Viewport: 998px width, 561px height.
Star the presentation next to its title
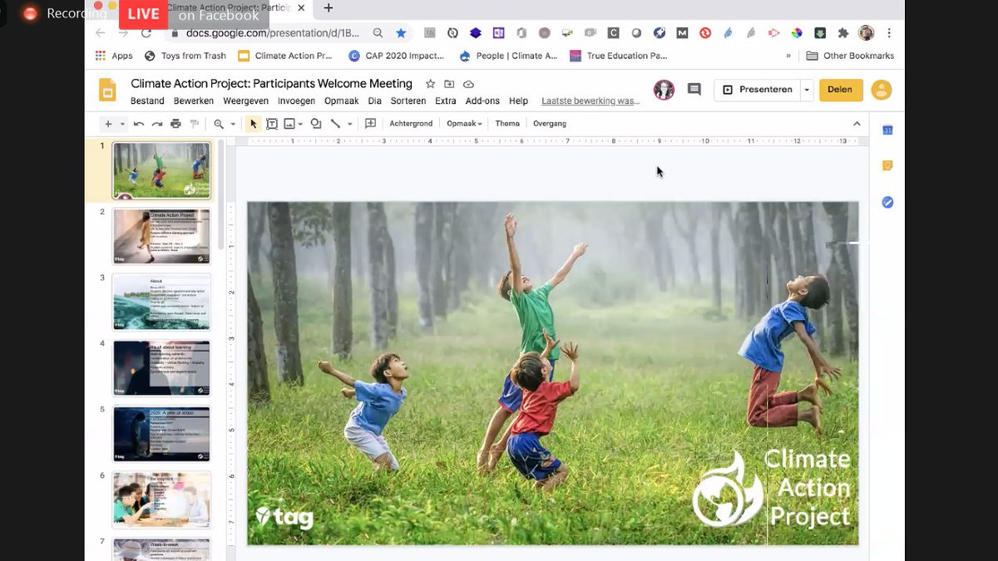pos(430,83)
